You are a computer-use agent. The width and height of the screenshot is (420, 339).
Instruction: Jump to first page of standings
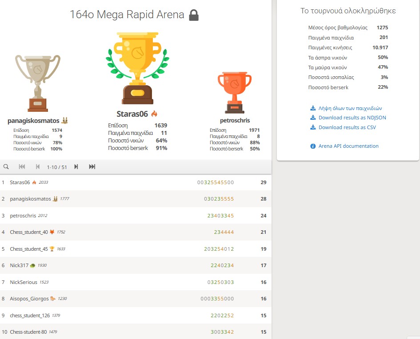click(22, 167)
